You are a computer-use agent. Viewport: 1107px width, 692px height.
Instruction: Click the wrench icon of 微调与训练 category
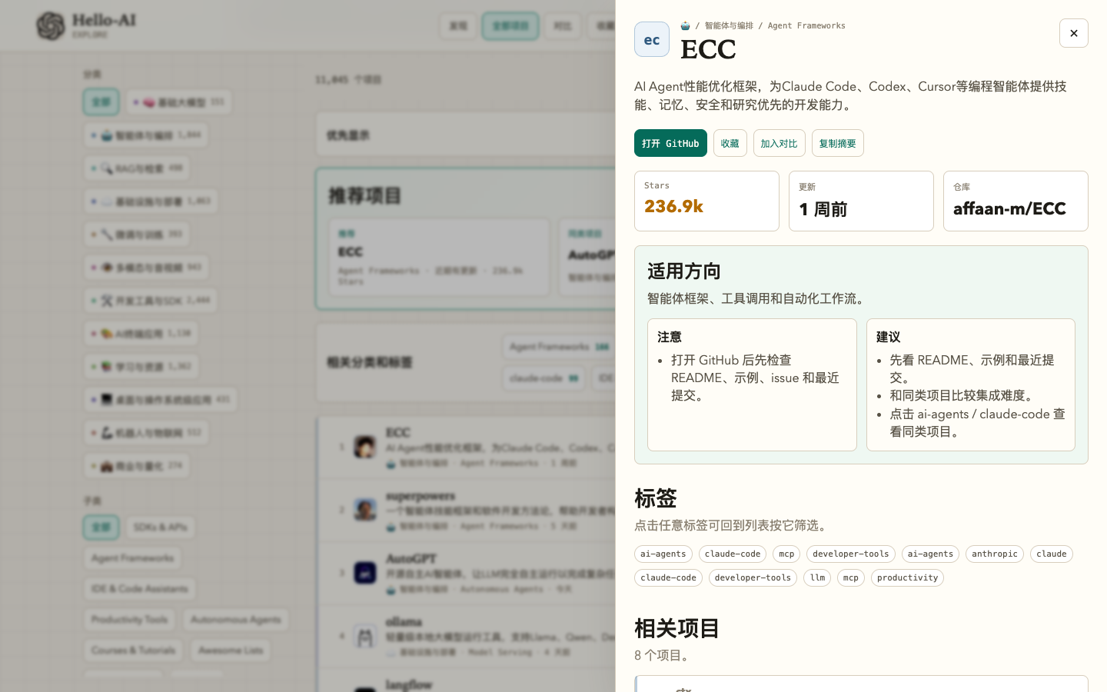point(107,235)
